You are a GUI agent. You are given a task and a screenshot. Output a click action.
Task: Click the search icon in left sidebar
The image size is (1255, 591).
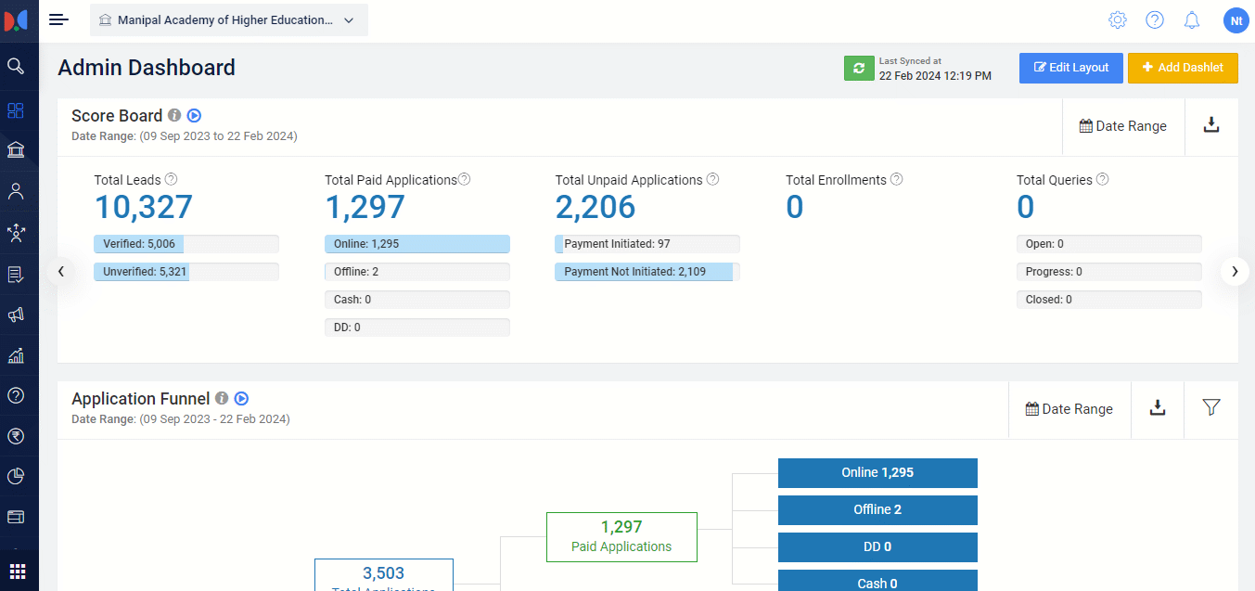[16, 66]
